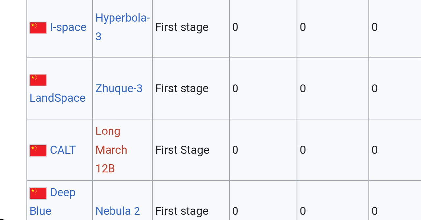Click First stage cell in Hyperbola-3 row
Viewport: 421px width, 220px height.
[182, 27]
